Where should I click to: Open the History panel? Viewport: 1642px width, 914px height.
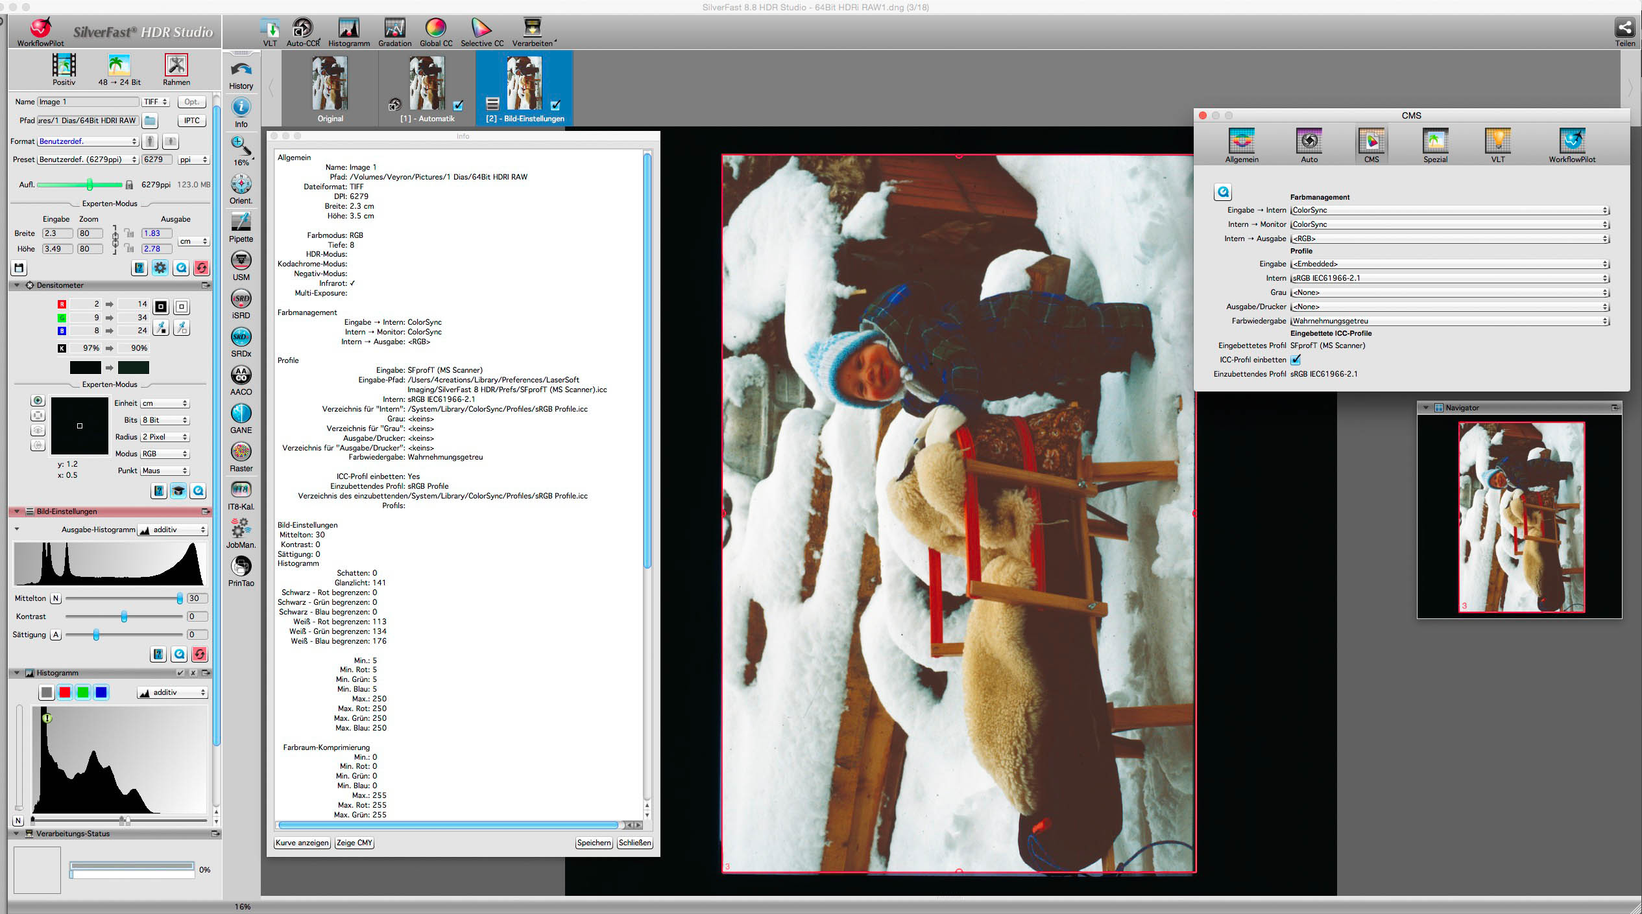[x=241, y=70]
